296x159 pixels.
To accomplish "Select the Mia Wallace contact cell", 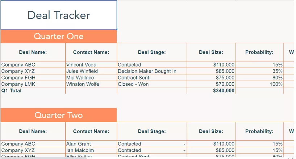I will 91,78.
